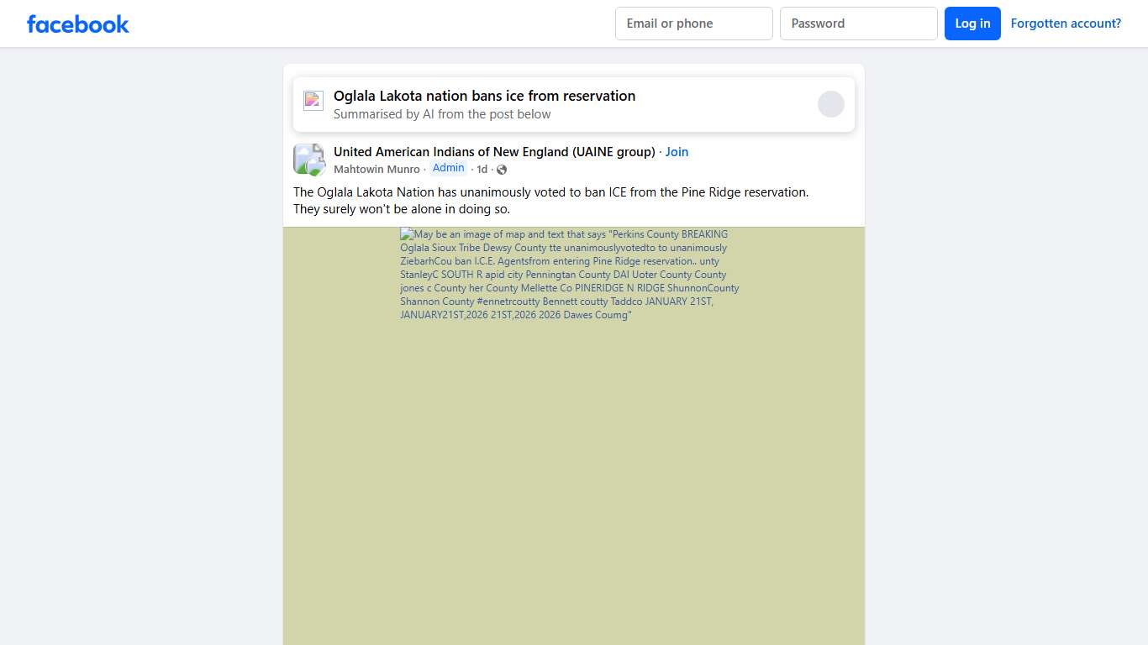Image resolution: width=1148 pixels, height=645 pixels.
Task: Click the broken image icon in the post
Action: (x=407, y=234)
